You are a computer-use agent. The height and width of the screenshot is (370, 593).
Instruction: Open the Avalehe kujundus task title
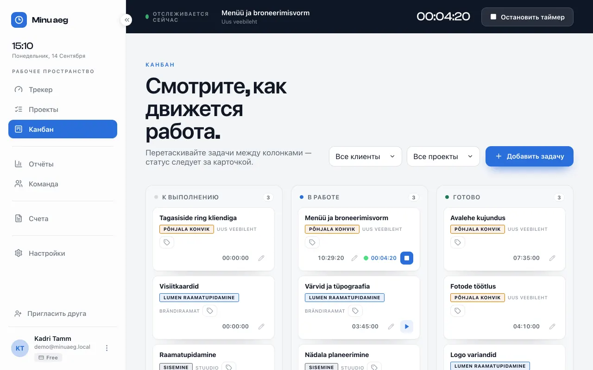478,218
